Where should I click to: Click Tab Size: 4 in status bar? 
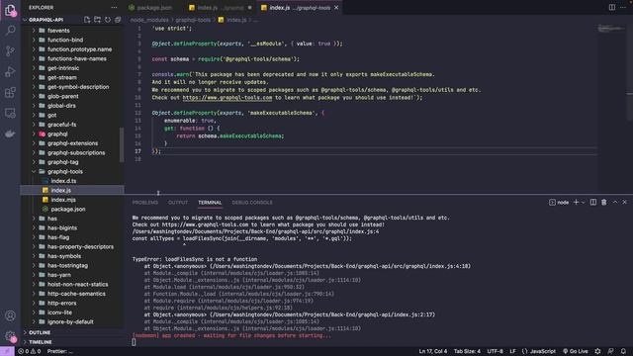point(467,351)
